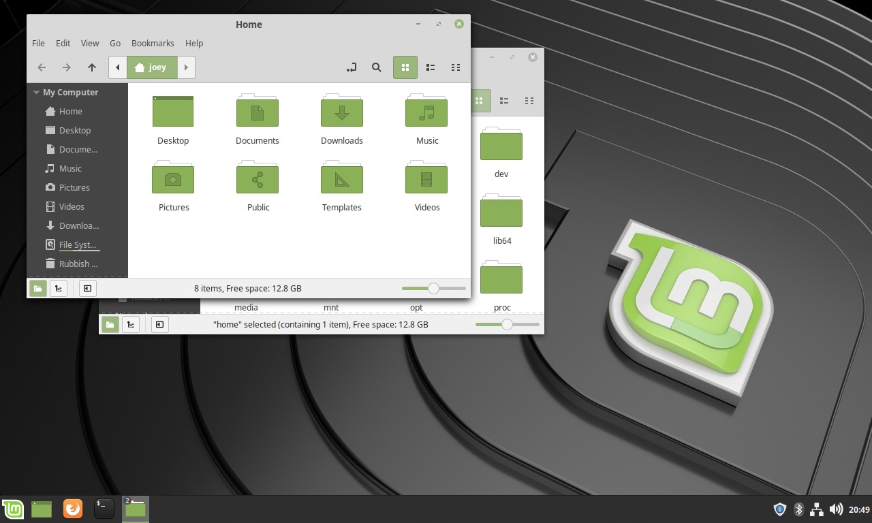Expand the breadcrumb with the left chevron
The height and width of the screenshot is (523, 872).
pyautogui.click(x=117, y=67)
